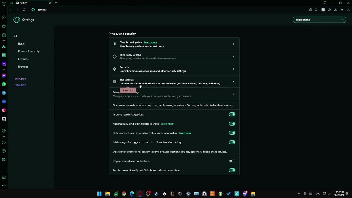Select GX section in settings sidebar
This screenshot has width=352, height=198.
[x=15, y=36]
